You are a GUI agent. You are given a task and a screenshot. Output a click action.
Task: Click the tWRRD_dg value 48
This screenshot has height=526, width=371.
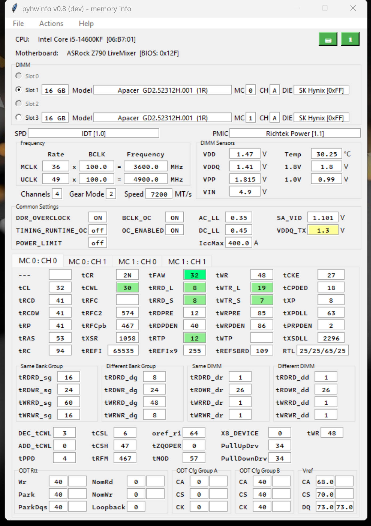coord(154,402)
